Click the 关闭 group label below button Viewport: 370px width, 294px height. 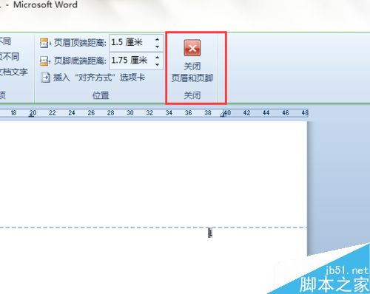point(192,95)
